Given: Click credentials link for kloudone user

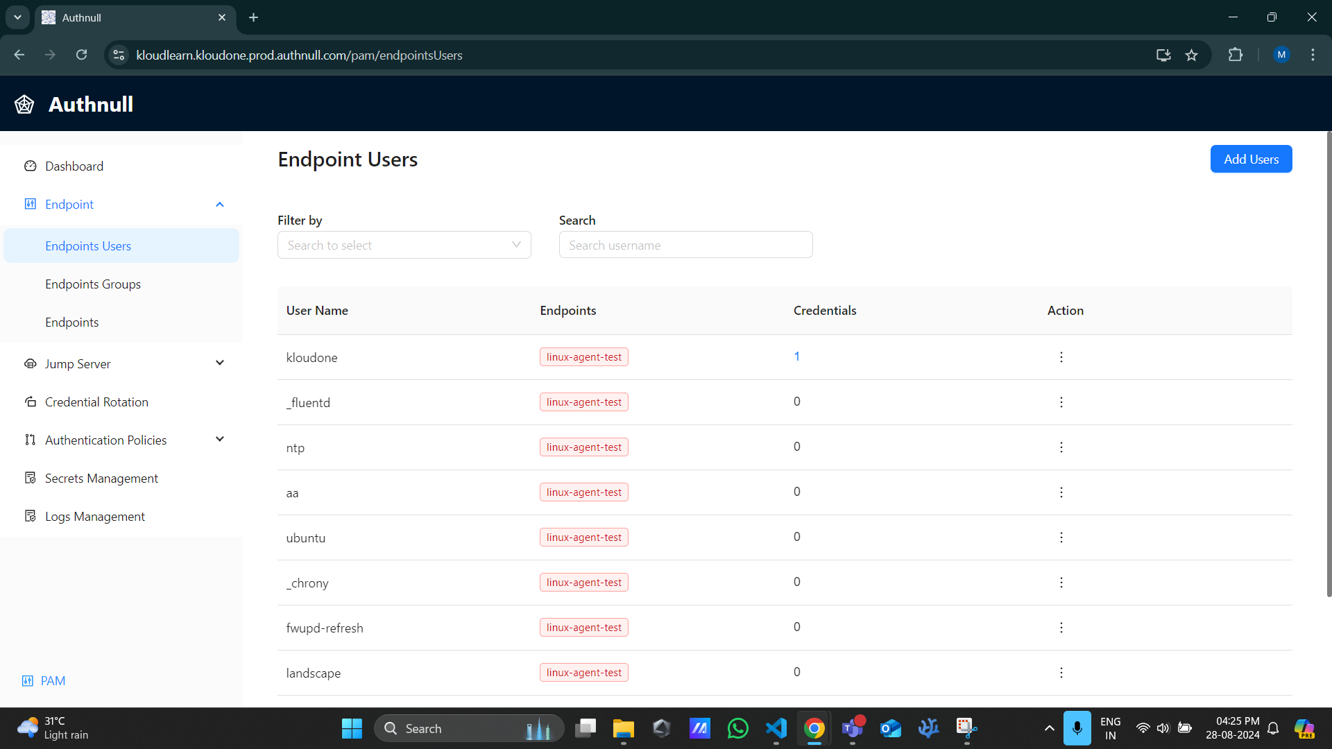Looking at the screenshot, I should 797,356.
